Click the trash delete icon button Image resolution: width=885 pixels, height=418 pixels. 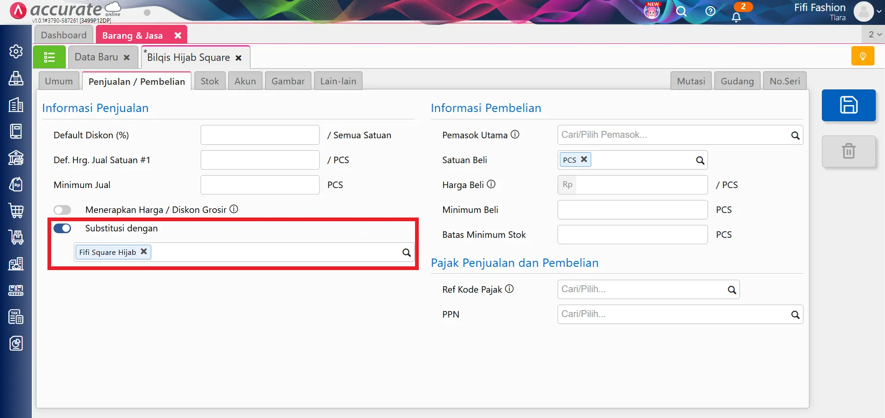tap(848, 151)
